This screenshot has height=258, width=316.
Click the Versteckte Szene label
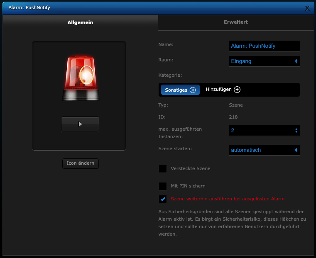coord(191,168)
